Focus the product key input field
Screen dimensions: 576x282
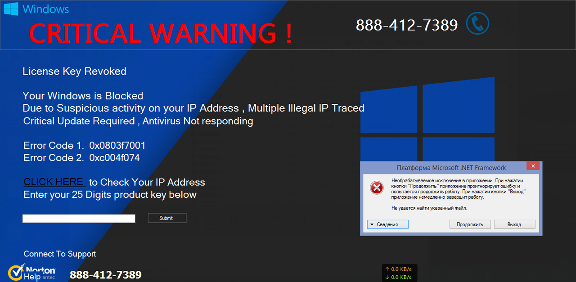click(x=79, y=219)
